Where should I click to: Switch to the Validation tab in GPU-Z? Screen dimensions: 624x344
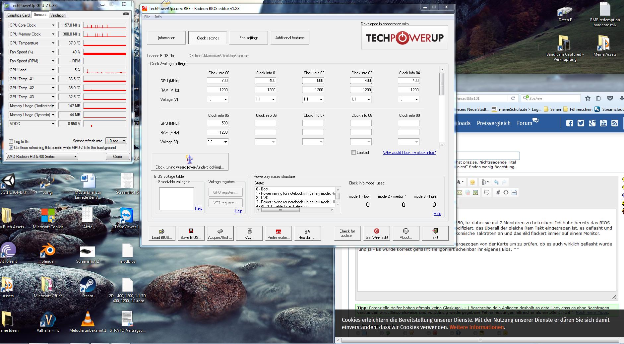pos(58,15)
